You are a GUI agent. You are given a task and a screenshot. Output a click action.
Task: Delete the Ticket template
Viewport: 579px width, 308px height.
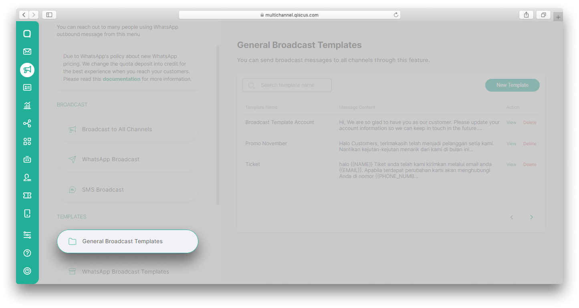tap(530, 164)
